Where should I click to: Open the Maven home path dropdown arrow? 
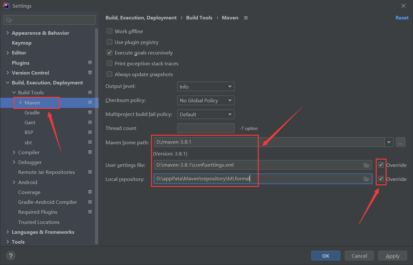click(389, 142)
